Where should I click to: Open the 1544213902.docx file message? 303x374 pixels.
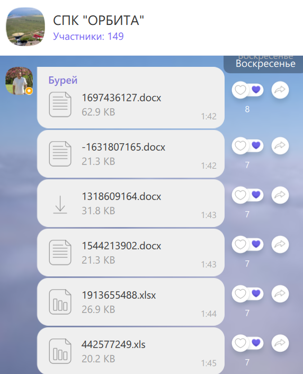131,253
